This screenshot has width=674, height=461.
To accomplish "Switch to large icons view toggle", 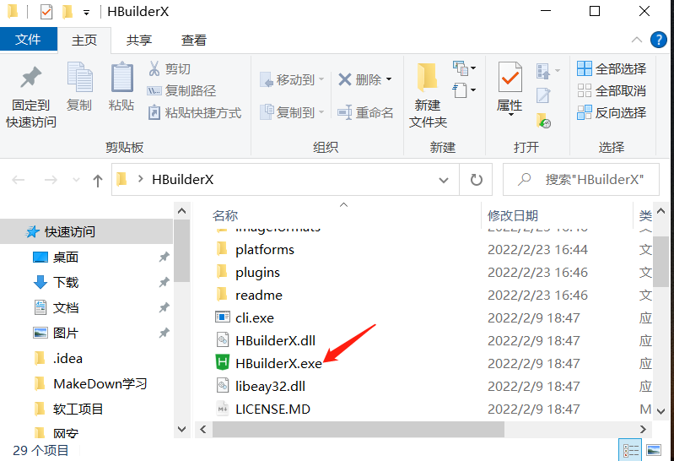I will point(654,450).
